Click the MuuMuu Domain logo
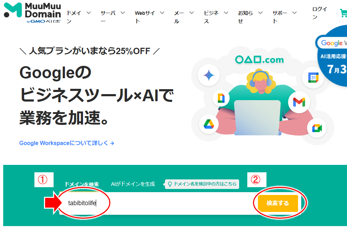The image size is (347, 236). (x=32, y=13)
